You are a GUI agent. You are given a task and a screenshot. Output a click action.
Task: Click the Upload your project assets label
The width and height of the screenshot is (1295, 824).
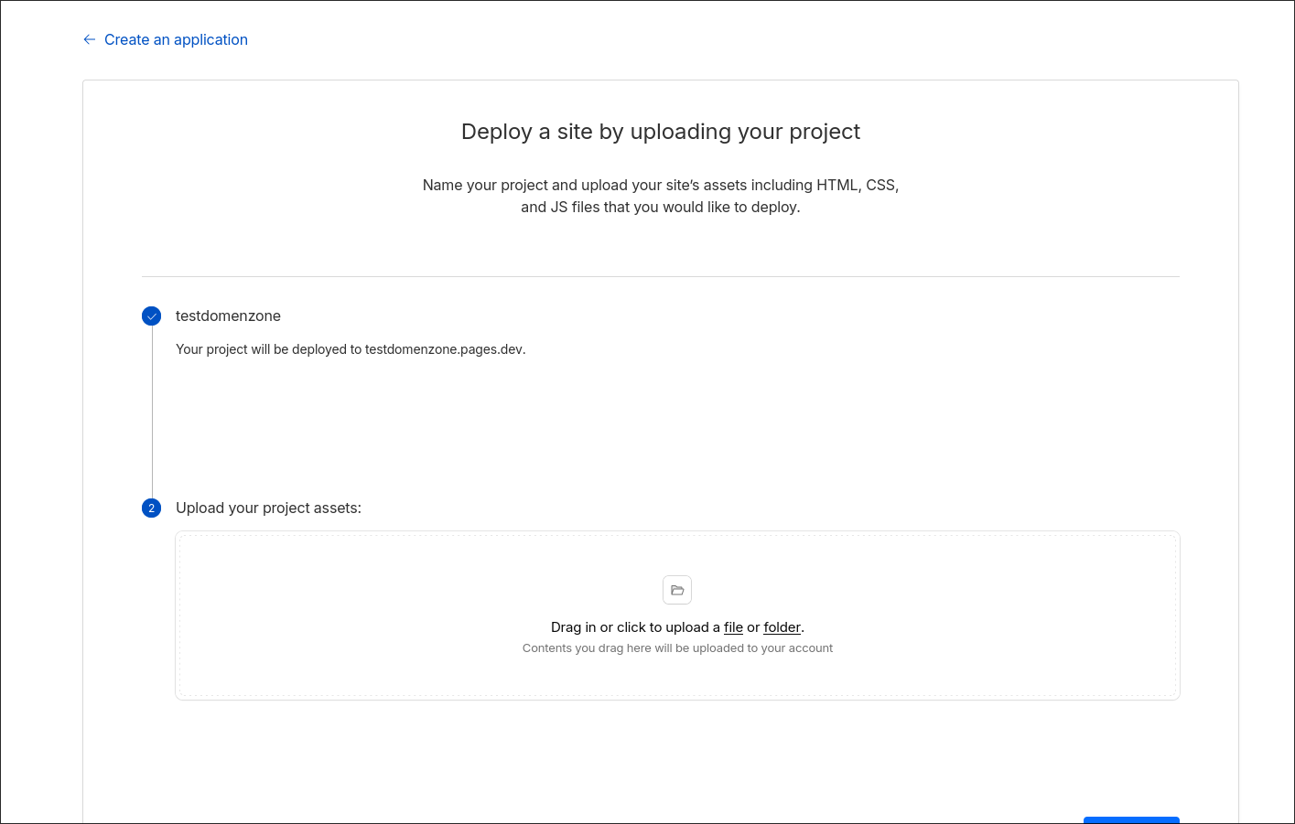coord(268,508)
